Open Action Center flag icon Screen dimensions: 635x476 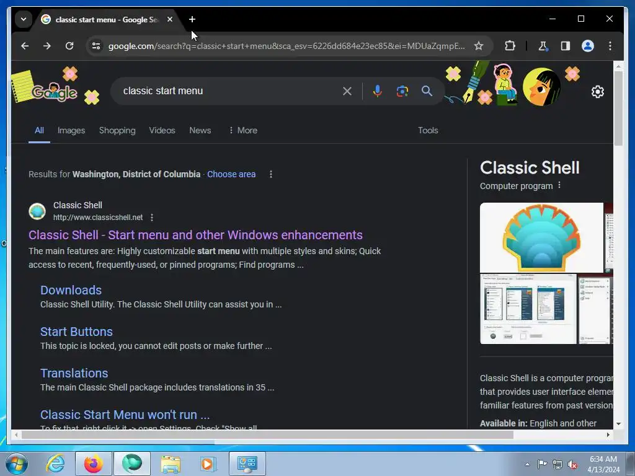click(542, 464)
